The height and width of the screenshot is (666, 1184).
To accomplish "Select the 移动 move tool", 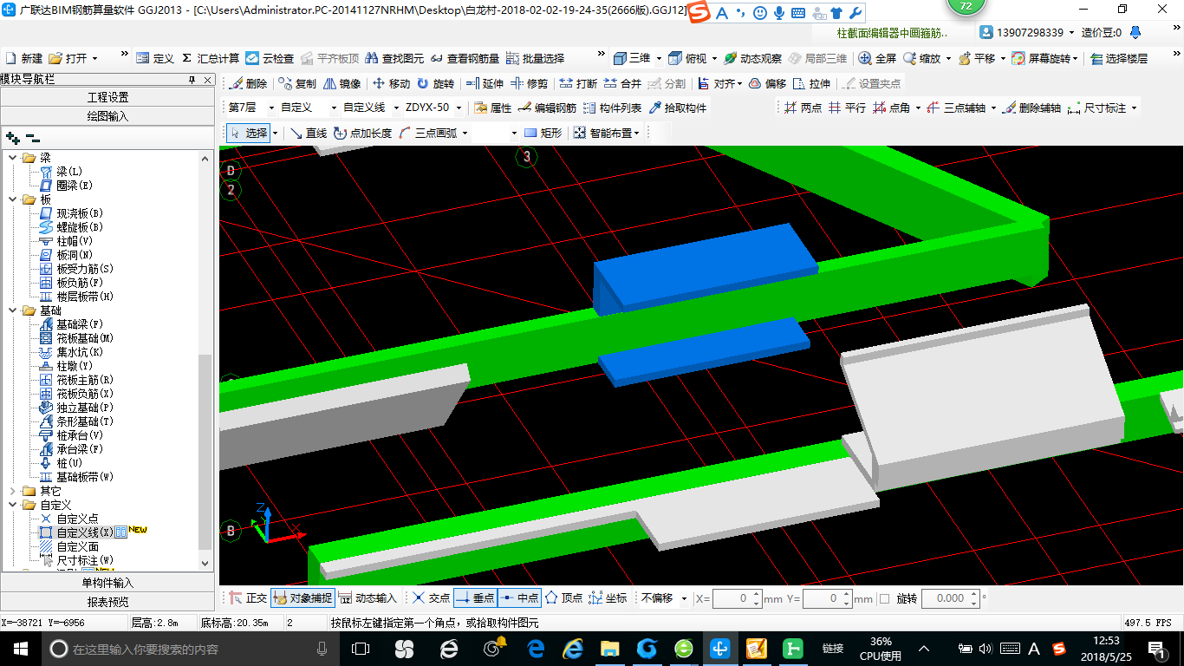I will coord(391,83).
